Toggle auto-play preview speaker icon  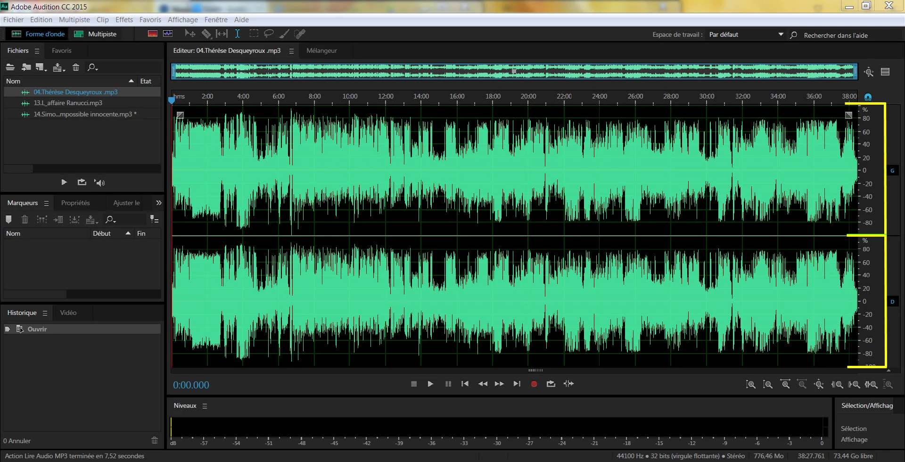pyautogui.click(x=99, y=182)
